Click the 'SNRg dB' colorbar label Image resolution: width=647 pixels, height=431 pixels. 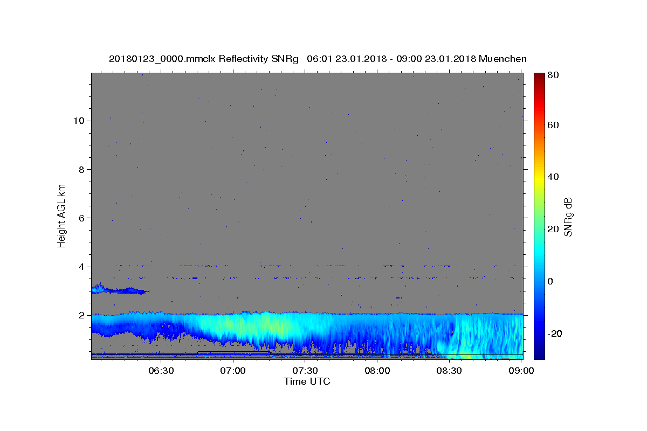pos(568,216)
